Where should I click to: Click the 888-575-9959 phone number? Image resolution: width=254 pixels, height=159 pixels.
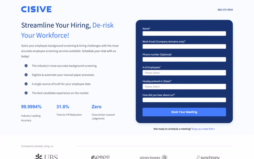tap(225, 10)
